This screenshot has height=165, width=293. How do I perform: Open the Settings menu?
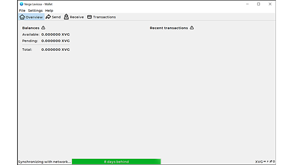pos(35,11)
